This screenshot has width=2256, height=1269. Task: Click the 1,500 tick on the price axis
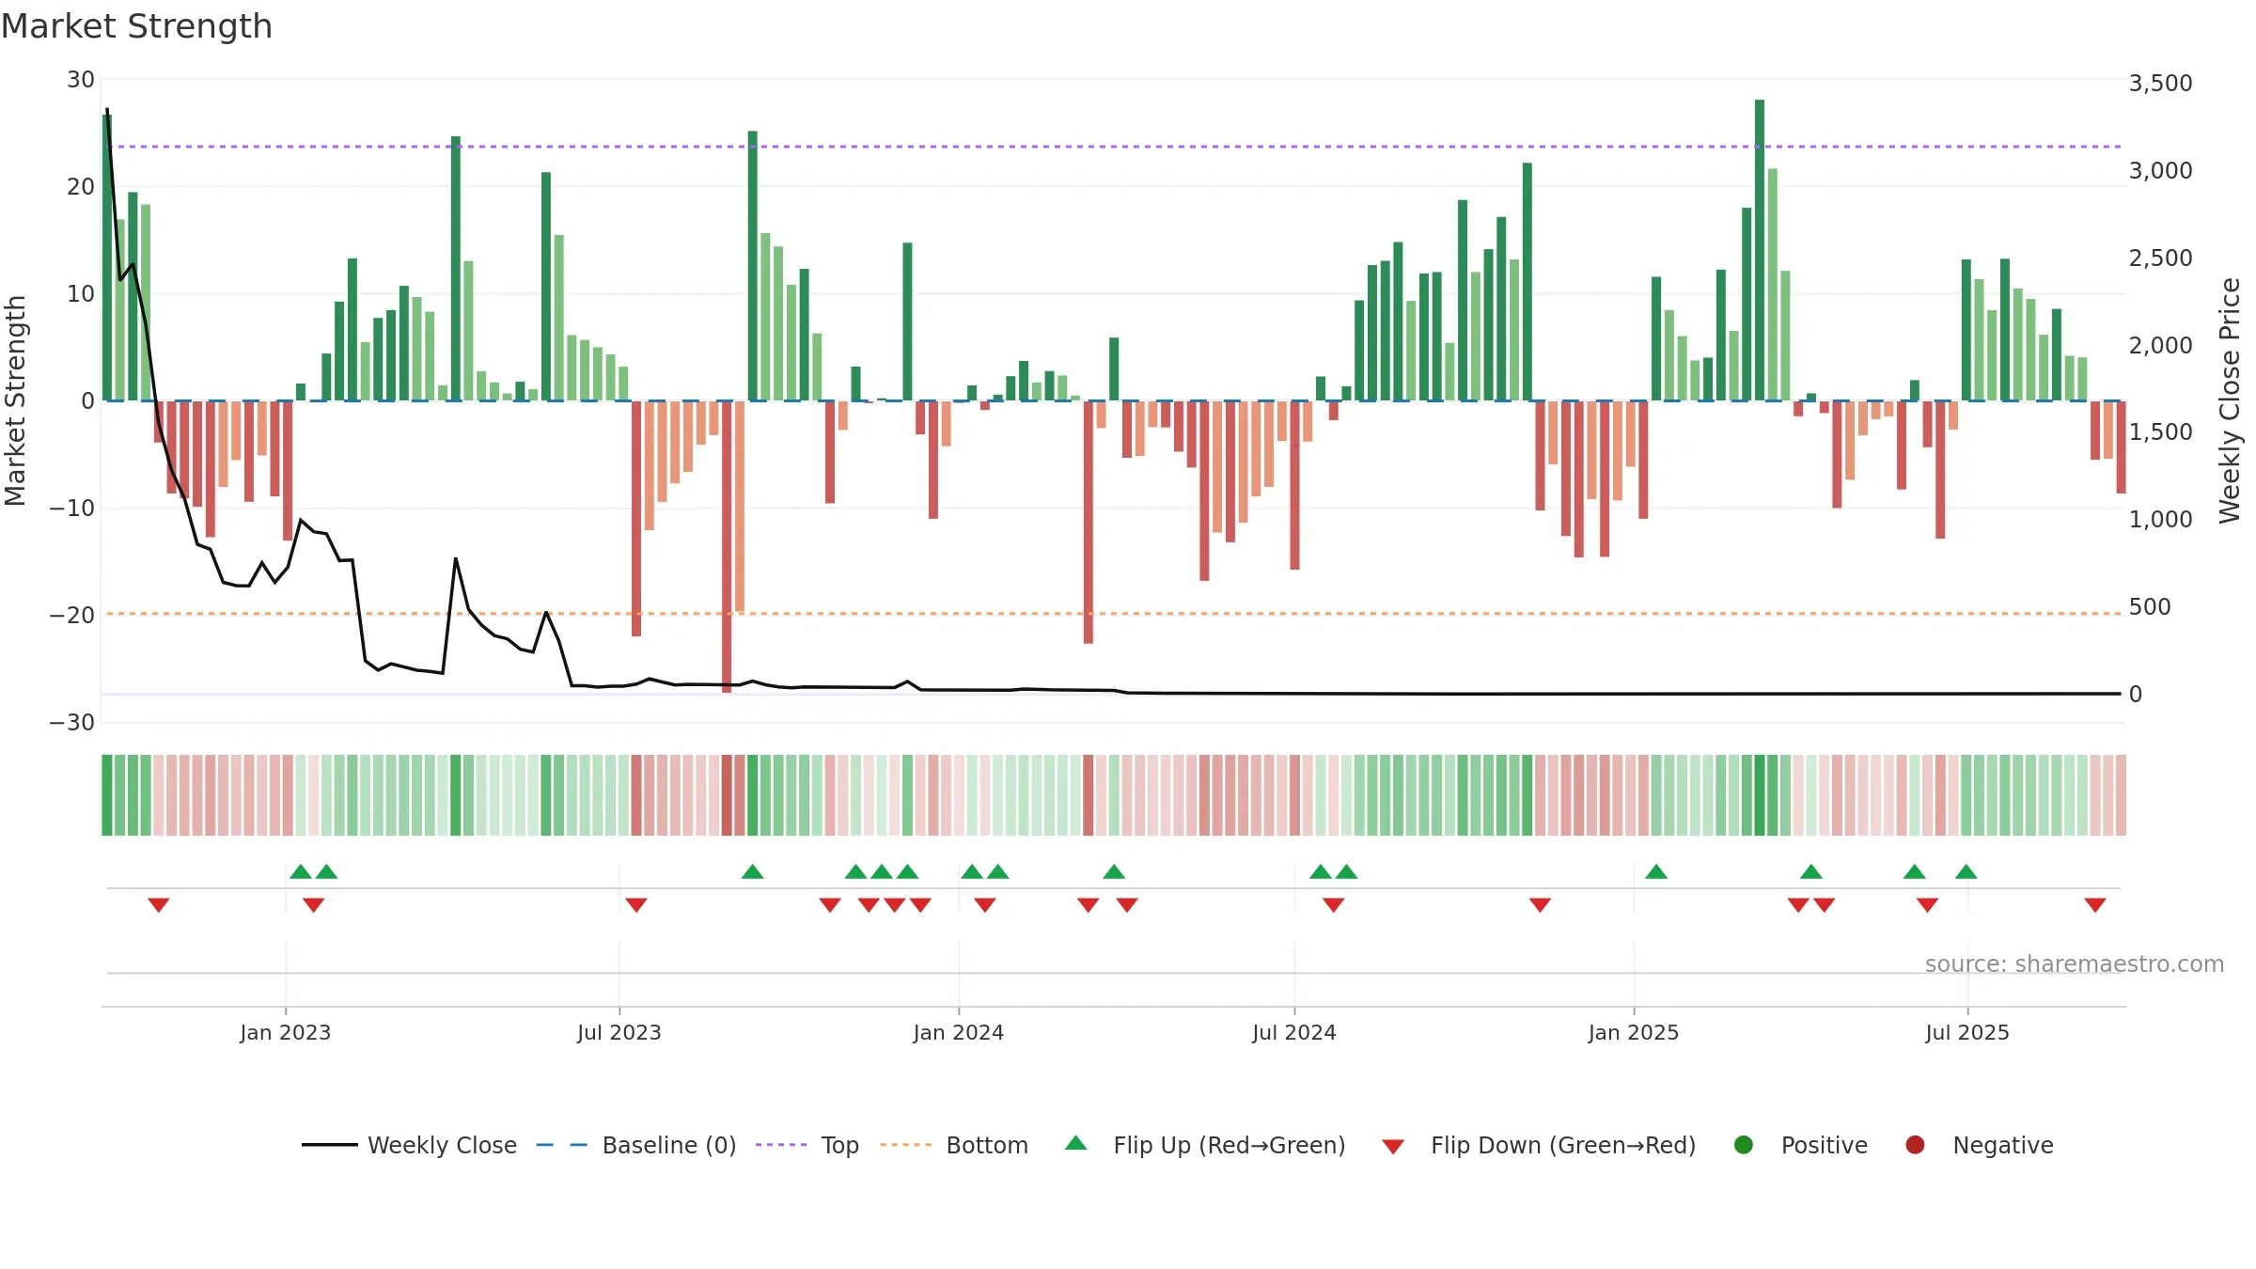(x=2161, y=432)
